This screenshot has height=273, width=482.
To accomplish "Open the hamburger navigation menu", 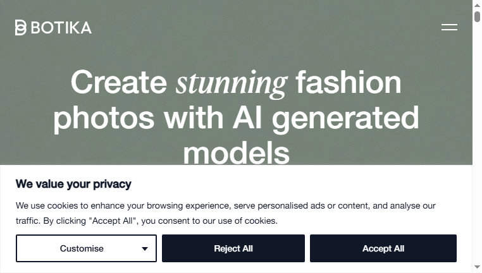I will point(449,27).
